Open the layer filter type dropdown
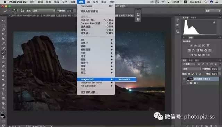Image resolution: width=222 pixels, height=127 pixels. click(189, 64)
